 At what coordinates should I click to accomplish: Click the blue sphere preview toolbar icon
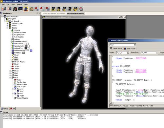(x=26, y=9)
